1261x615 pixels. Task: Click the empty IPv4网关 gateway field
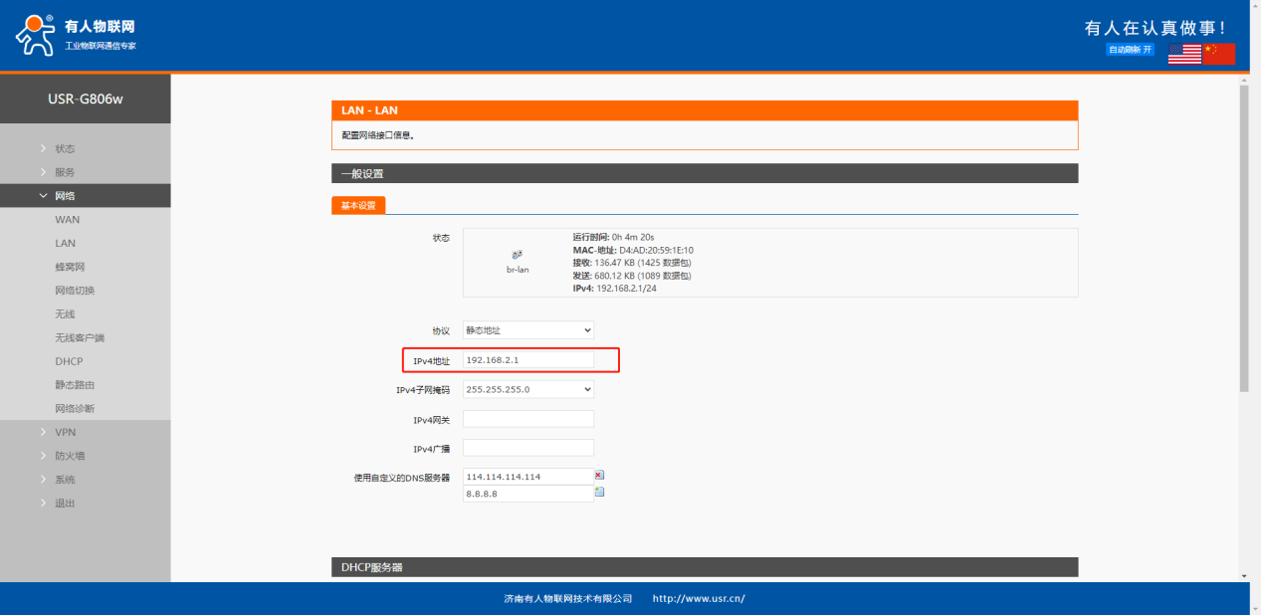coord(528,419)
